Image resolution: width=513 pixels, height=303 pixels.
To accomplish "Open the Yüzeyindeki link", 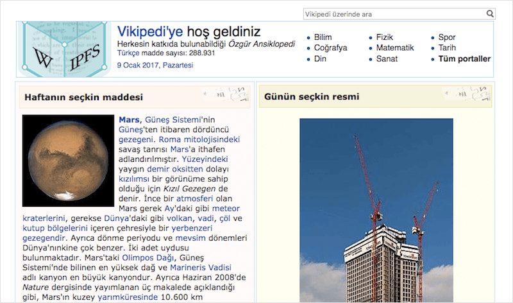I will [x=205, y=159].
